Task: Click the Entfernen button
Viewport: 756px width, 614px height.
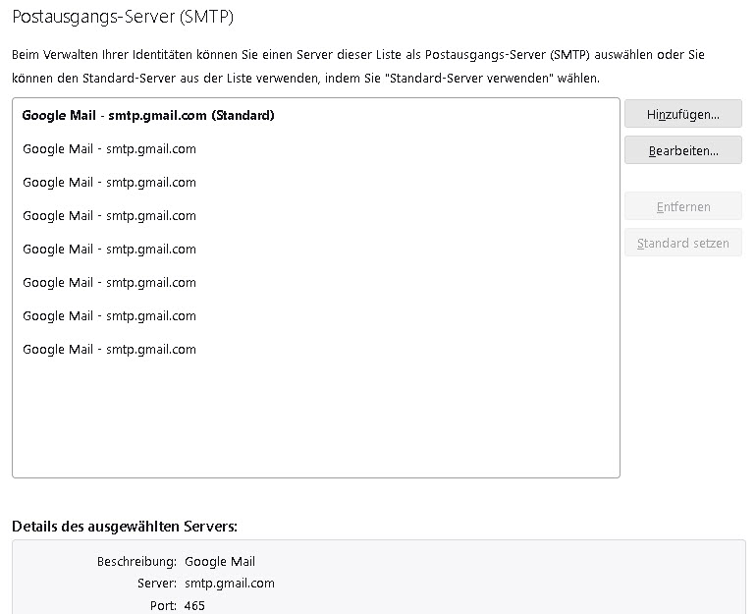Action: pos(682,206)
